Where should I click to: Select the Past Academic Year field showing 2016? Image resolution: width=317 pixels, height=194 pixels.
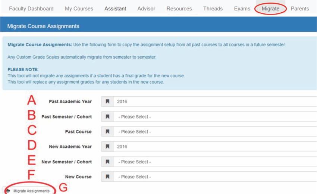pyautogui.click(x=215, y=101)
